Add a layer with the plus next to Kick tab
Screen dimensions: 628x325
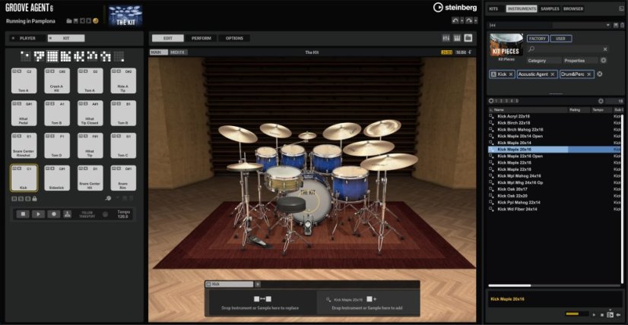click(x=258, y=284)
